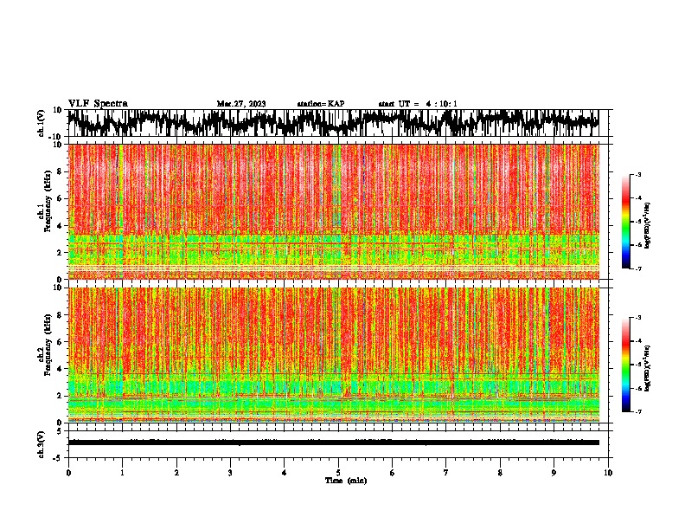Click the ch.2 spectrogram "4" kHz tick label
Viewport: 685px width, 530px height.
coord(60,369)
